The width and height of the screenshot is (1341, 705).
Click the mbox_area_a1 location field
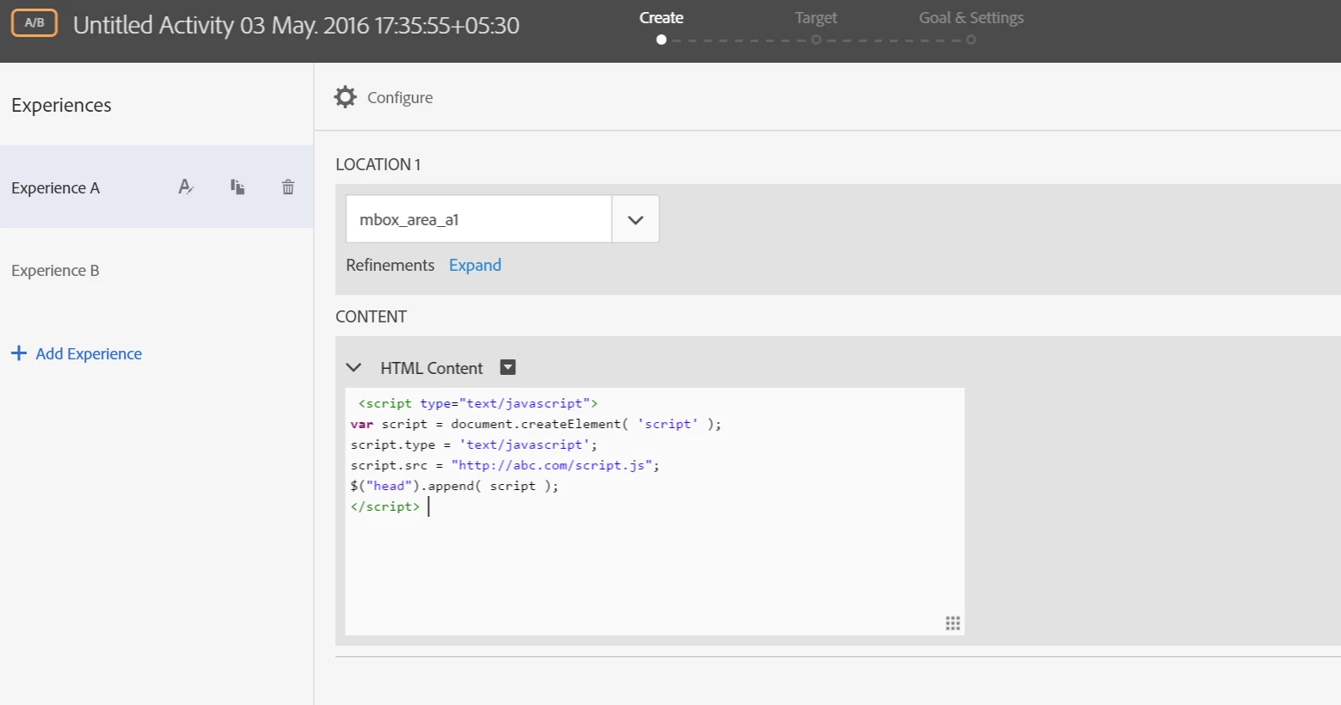pos(479,219)
